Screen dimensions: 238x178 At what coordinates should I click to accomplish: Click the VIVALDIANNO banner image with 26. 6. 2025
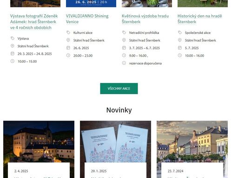pos(91,3)
